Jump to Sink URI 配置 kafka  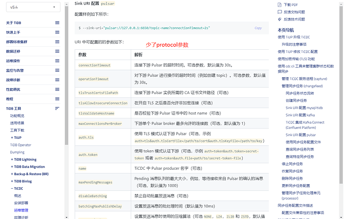(x=300, y=115)
